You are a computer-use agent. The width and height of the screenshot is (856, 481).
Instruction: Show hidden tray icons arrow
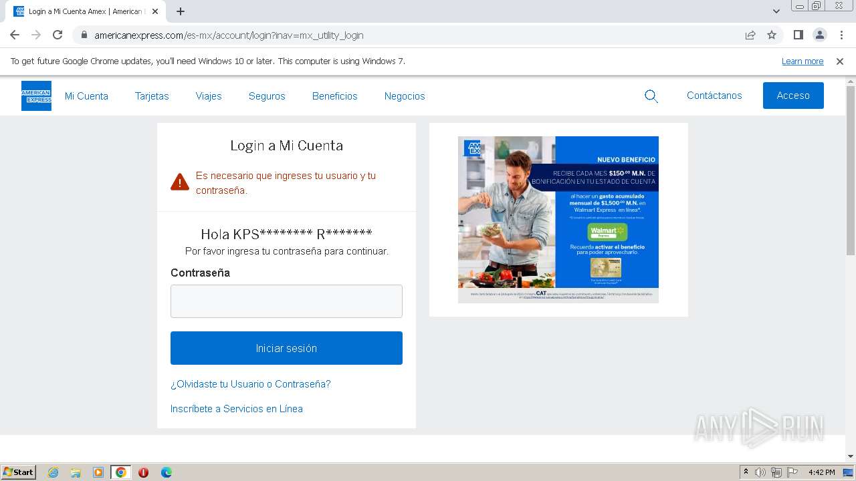746,472
